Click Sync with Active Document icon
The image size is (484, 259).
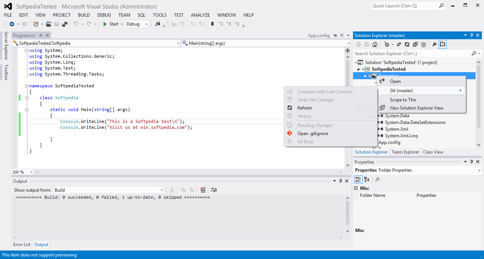click(x=399, y=44)
